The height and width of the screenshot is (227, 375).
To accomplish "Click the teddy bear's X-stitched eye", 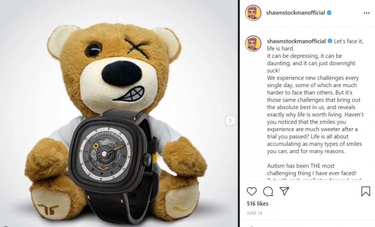I will tap(137, 48).
